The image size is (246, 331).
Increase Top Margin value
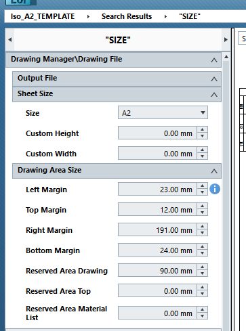tap(203, 206)
